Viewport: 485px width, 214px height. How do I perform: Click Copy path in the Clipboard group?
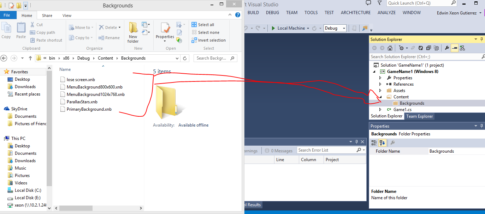[42, 32]
